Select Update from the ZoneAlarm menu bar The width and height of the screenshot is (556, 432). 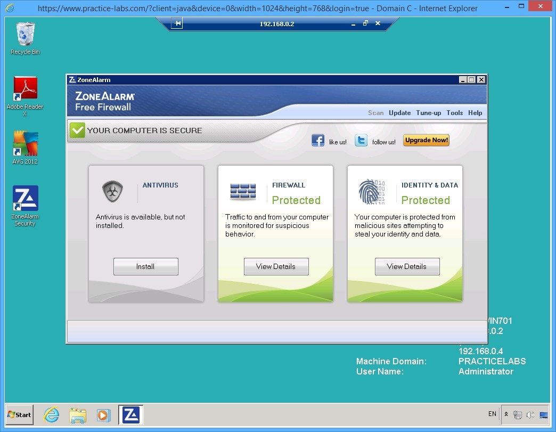point(399,112)
